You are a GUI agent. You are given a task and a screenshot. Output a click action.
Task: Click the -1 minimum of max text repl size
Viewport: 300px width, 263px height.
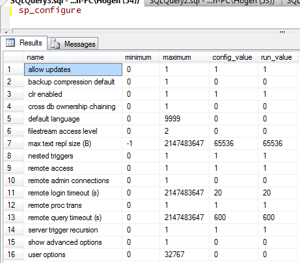(141, 144)
